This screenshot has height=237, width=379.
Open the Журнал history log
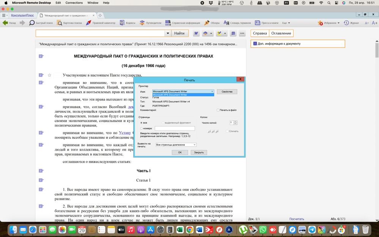click(351, 23)
